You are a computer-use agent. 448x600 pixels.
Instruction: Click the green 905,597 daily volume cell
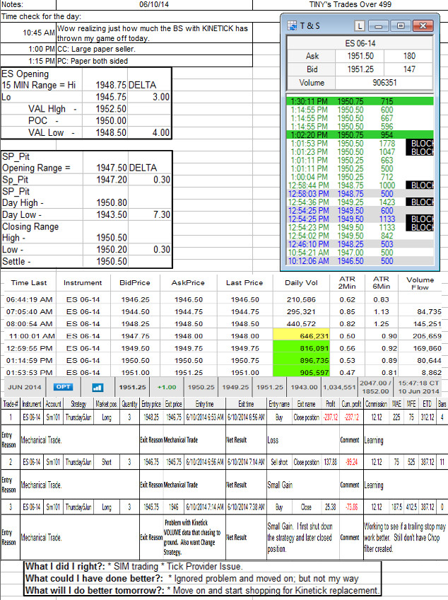coord(301,372)
